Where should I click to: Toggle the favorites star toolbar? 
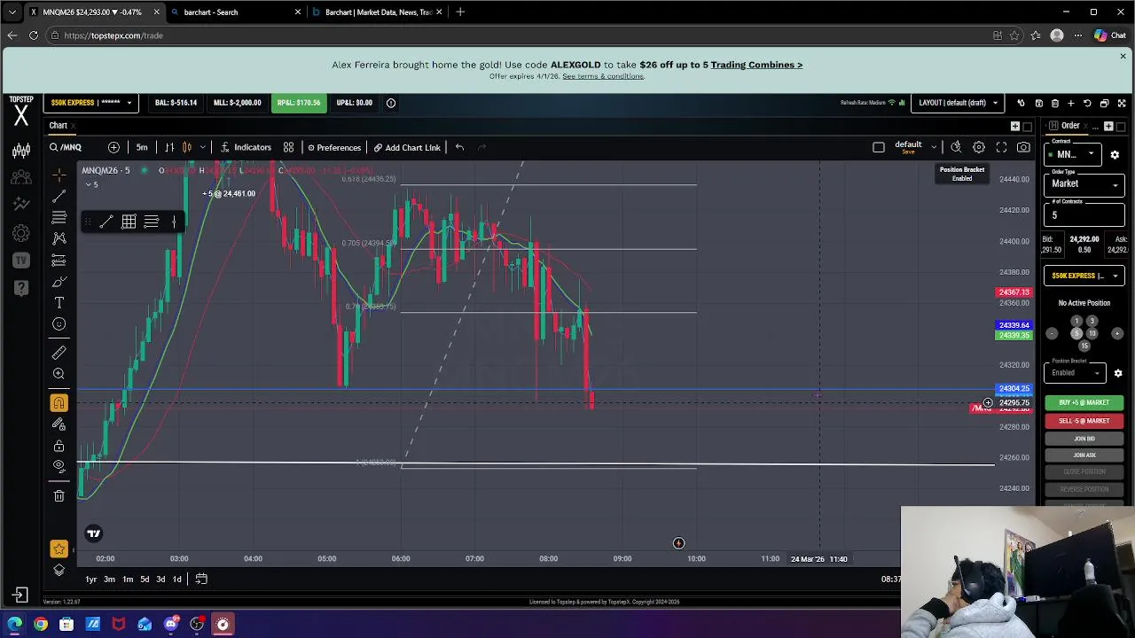click(x=59, y=549)
